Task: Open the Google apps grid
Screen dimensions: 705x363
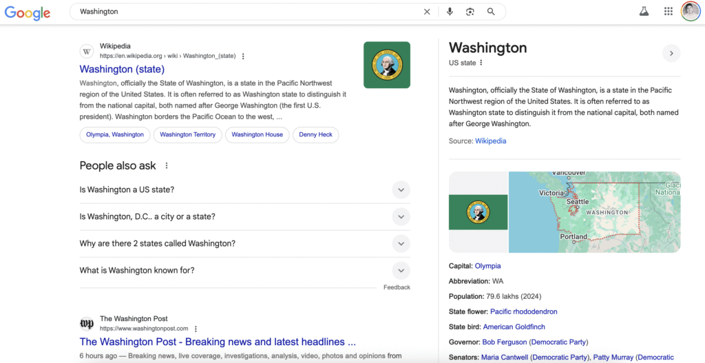Action: [668, 12]
